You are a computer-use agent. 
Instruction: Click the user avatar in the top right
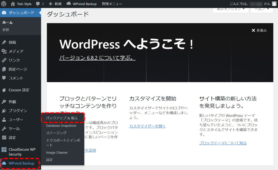point(274,4)
